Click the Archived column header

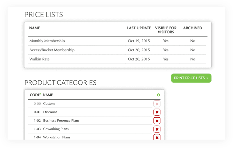[x=193, y=28]
